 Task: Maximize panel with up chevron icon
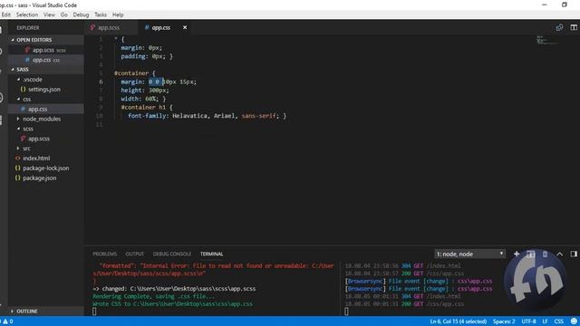560,254
